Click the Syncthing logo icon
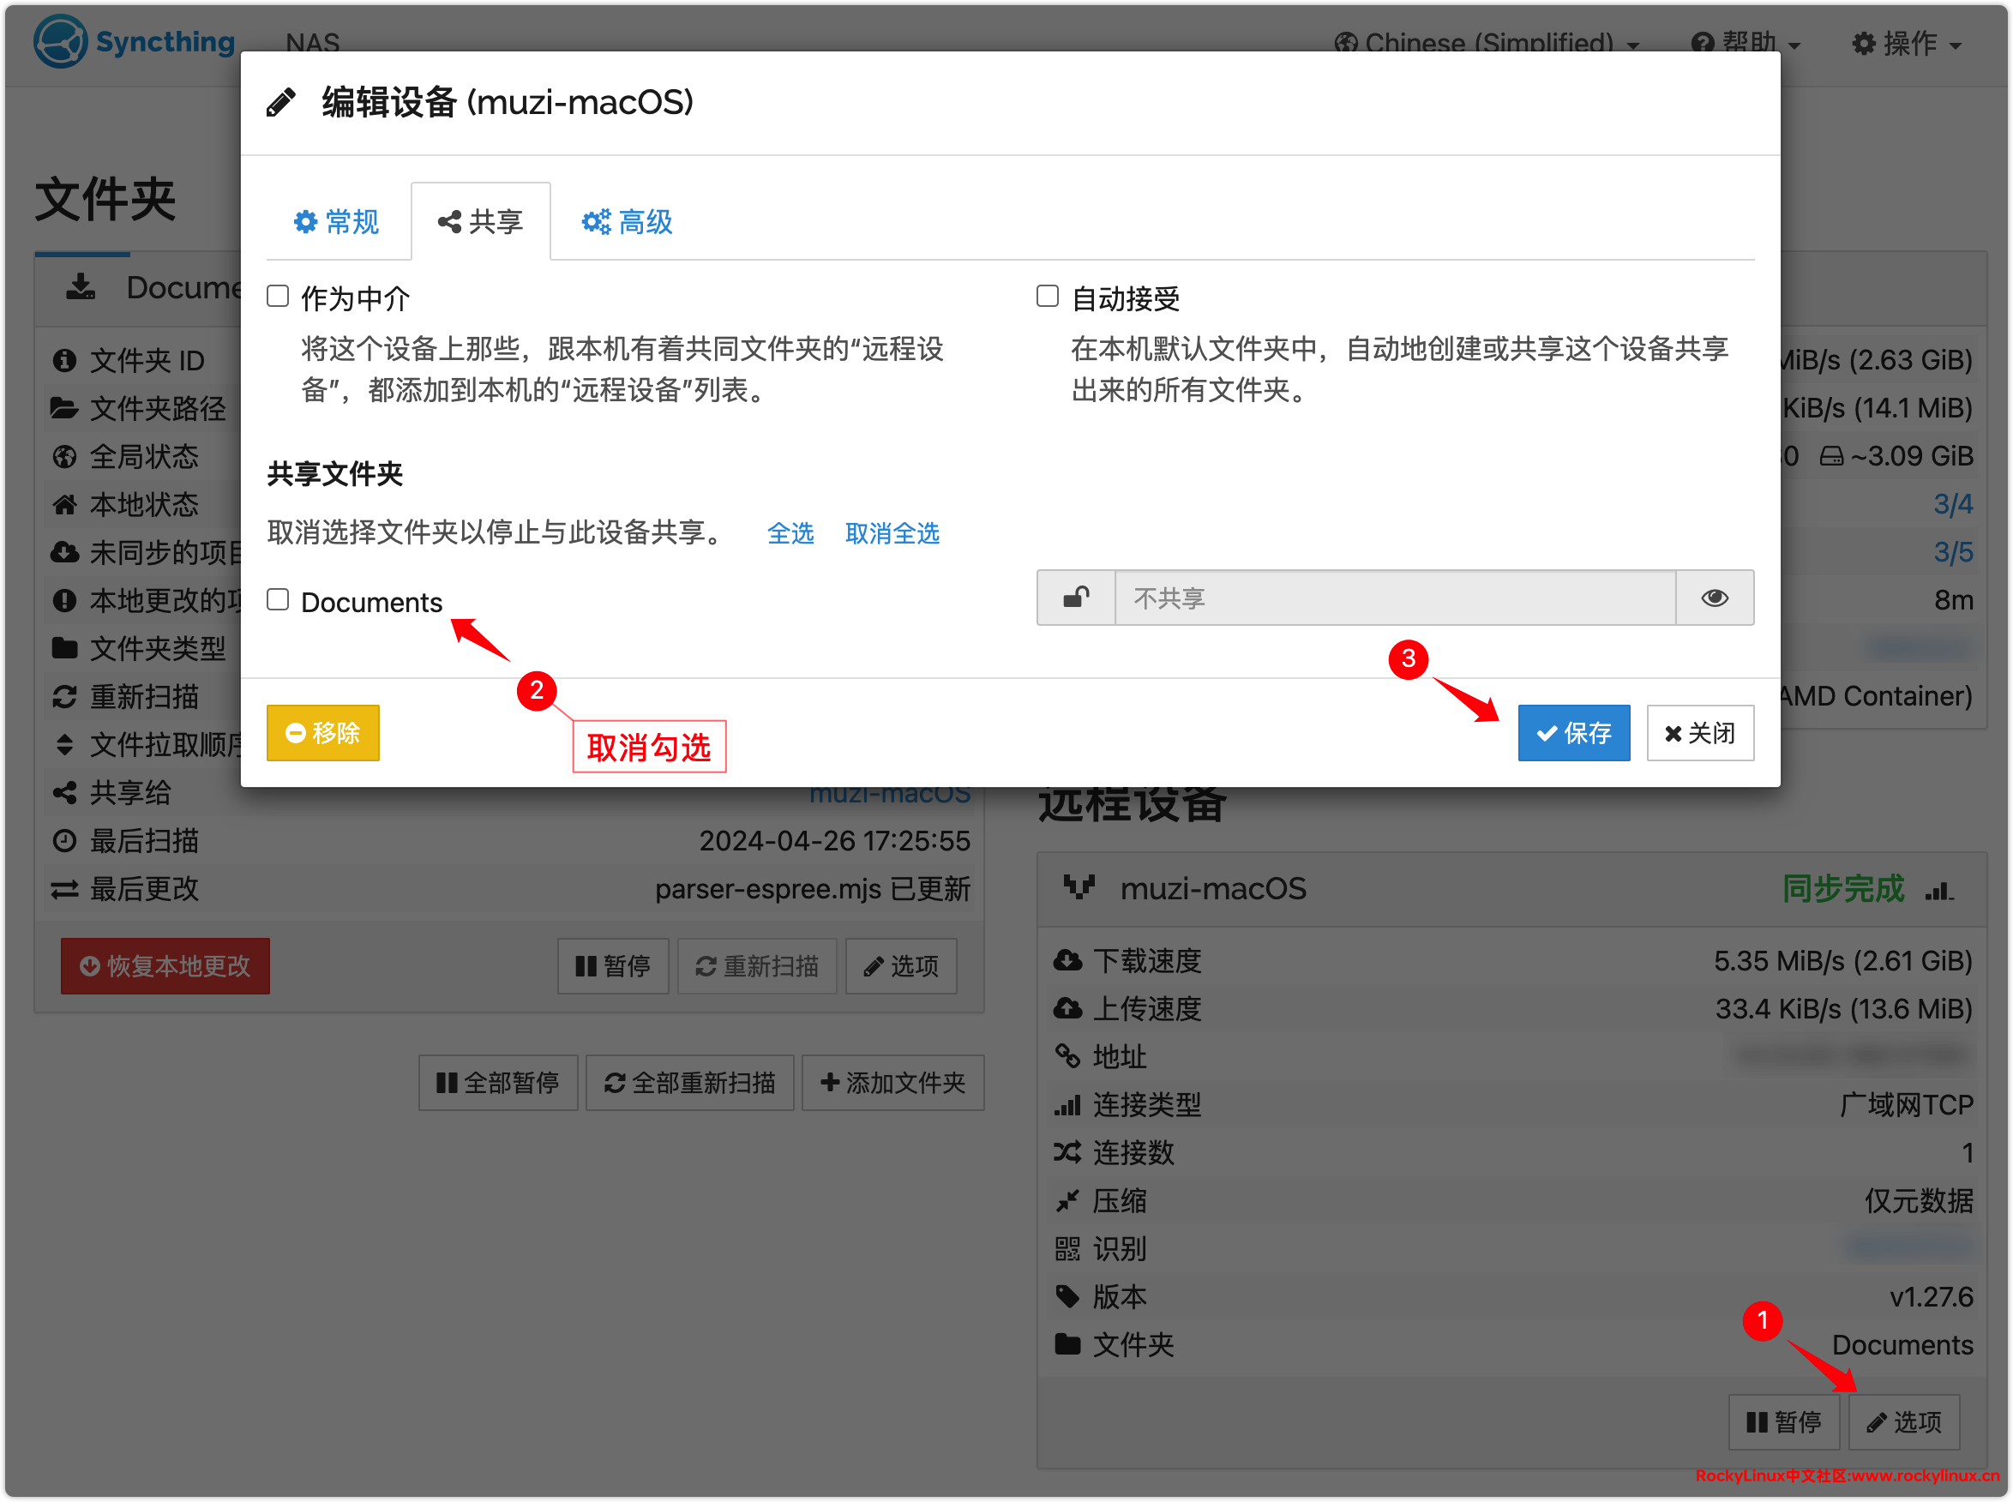Image resolution: width=2013 pixels, height=1502 pixels. pyautogui.click(x=60, y=41)
